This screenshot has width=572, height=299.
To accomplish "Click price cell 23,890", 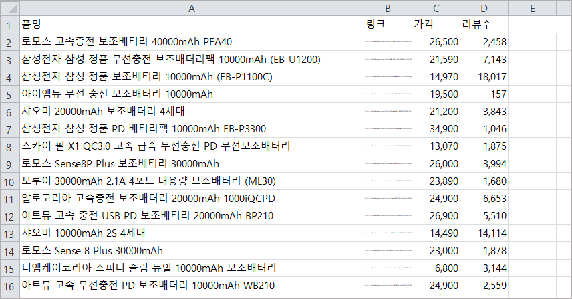I will click(436, 181).
